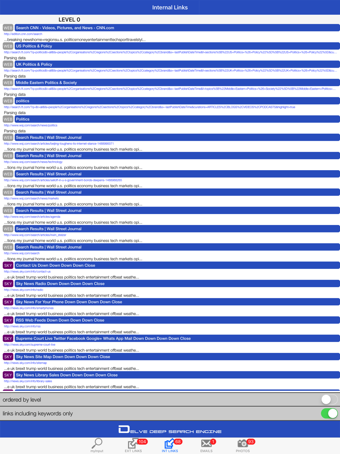Screen dimensions: 340x454
Task: Open the news.sky.com/info/smartphones URL
Action: 29,308
